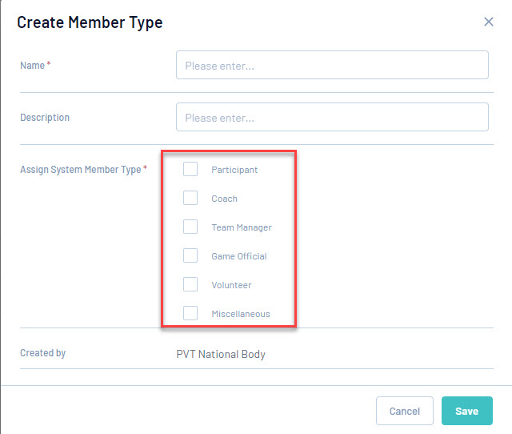Click the "PVT National Body" text
Viewport: 512px width, 434px height.
coord(221,354)
